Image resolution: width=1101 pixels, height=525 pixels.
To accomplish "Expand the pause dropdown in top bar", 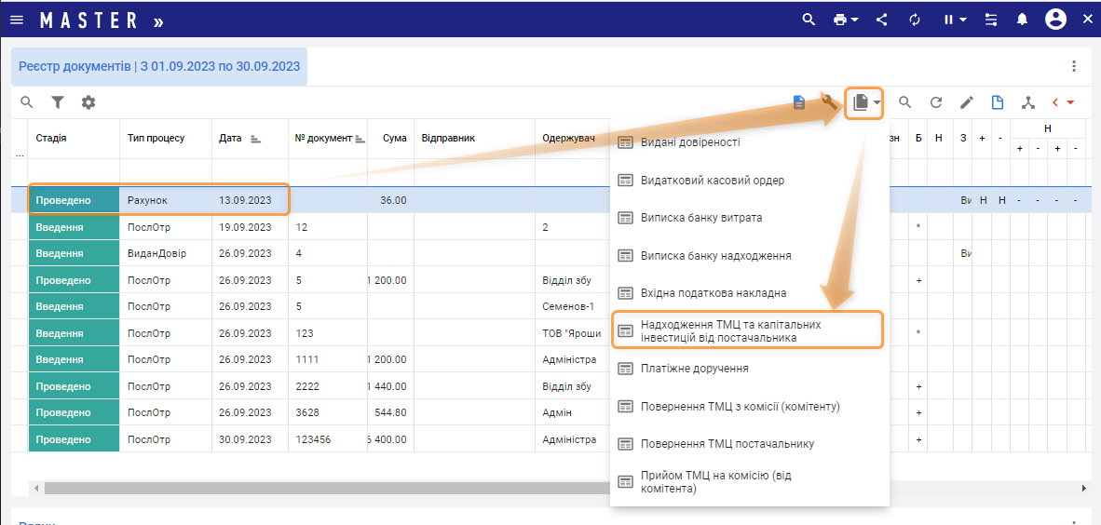I will tap(955, 20).
